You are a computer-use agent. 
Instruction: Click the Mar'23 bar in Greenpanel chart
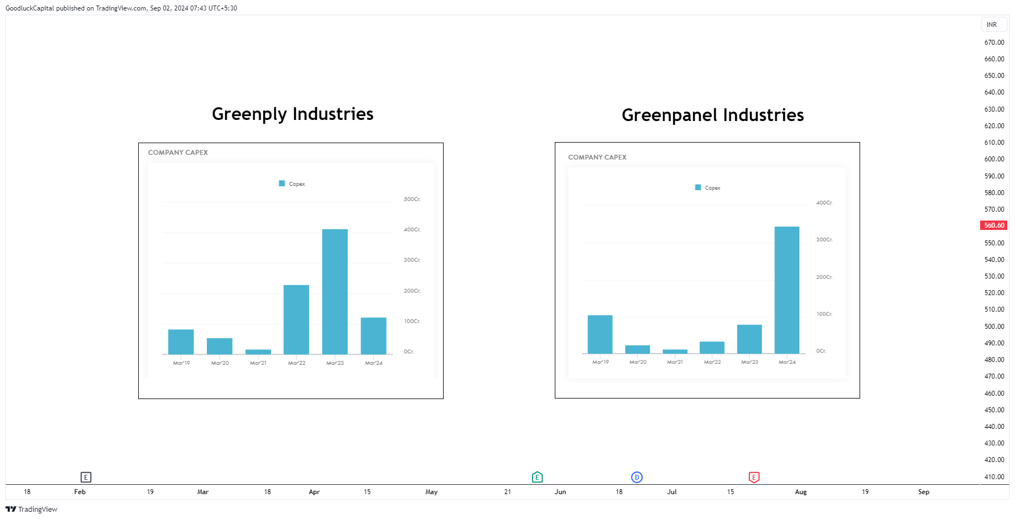click(x=749, y=339)
